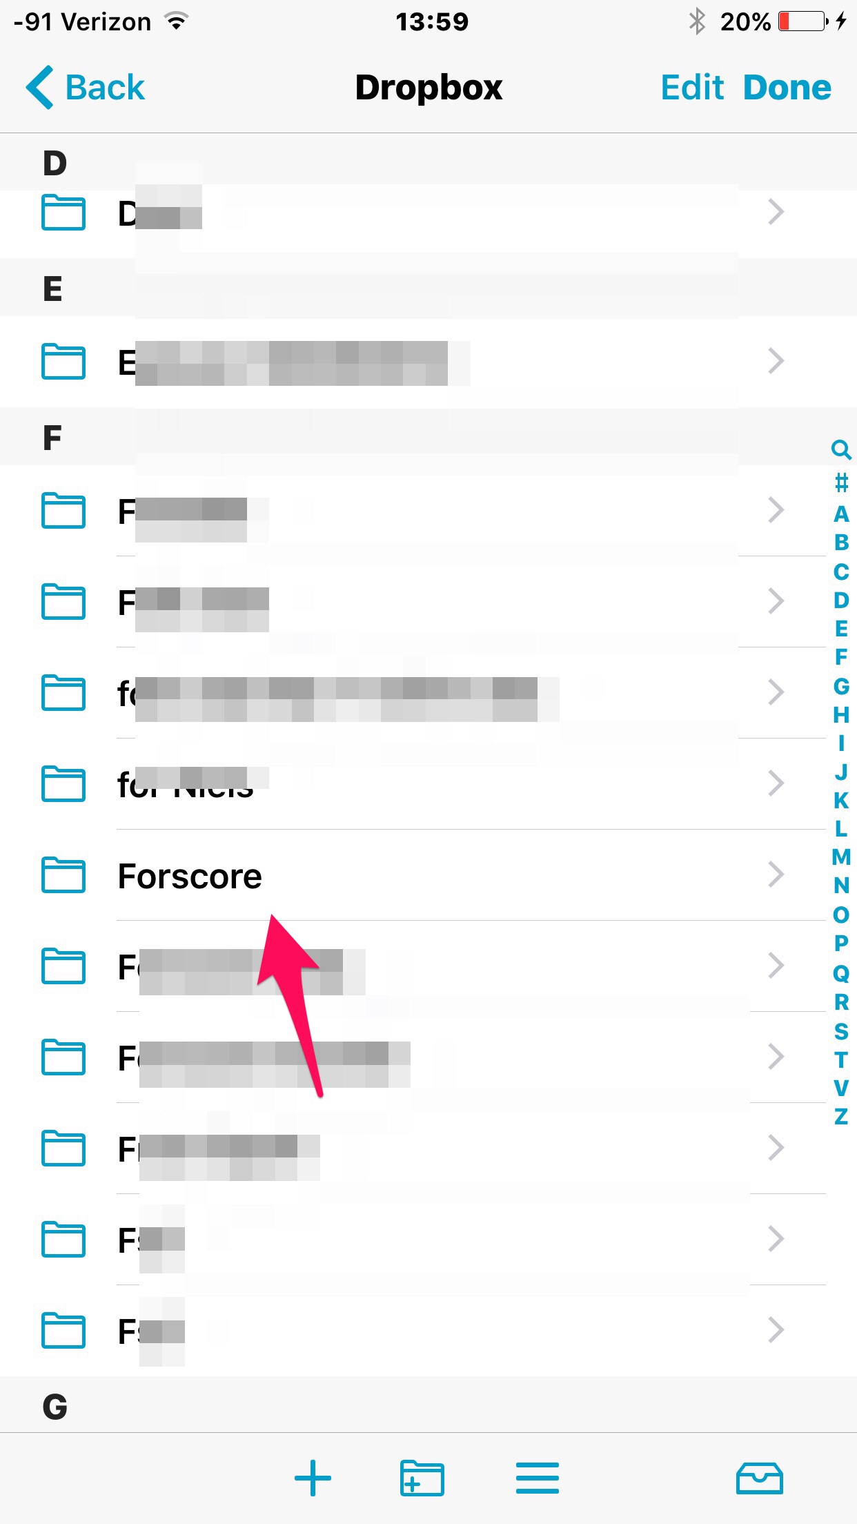Screen dimensions: 857x1524
Task: Open the inbox tray icon at bottom right
Action: [x=759, y=1478]
